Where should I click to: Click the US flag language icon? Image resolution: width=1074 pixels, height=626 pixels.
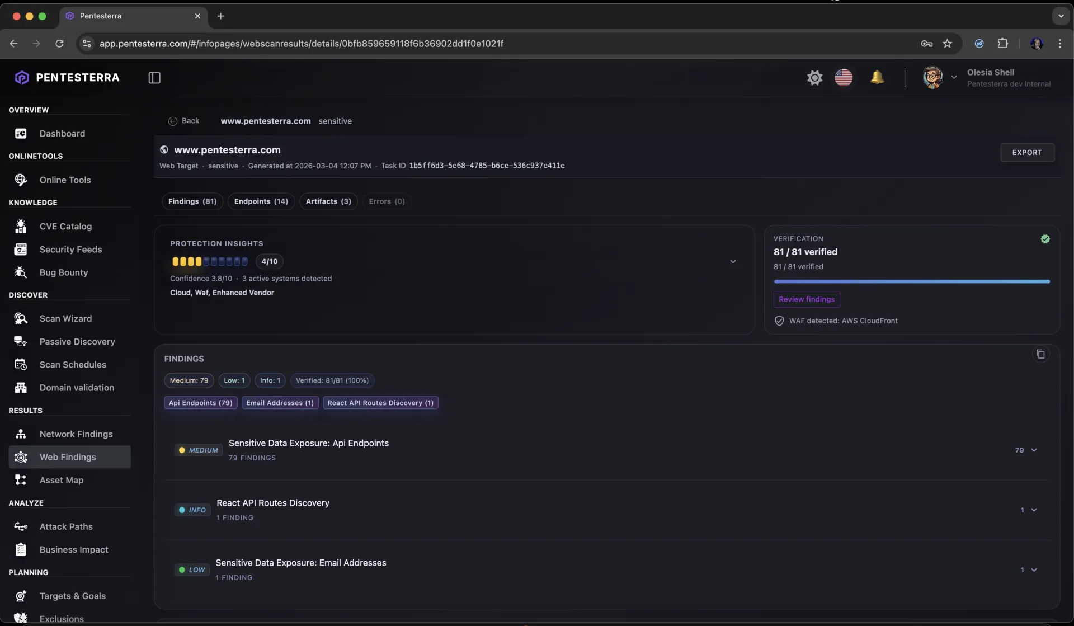(844, 77)
